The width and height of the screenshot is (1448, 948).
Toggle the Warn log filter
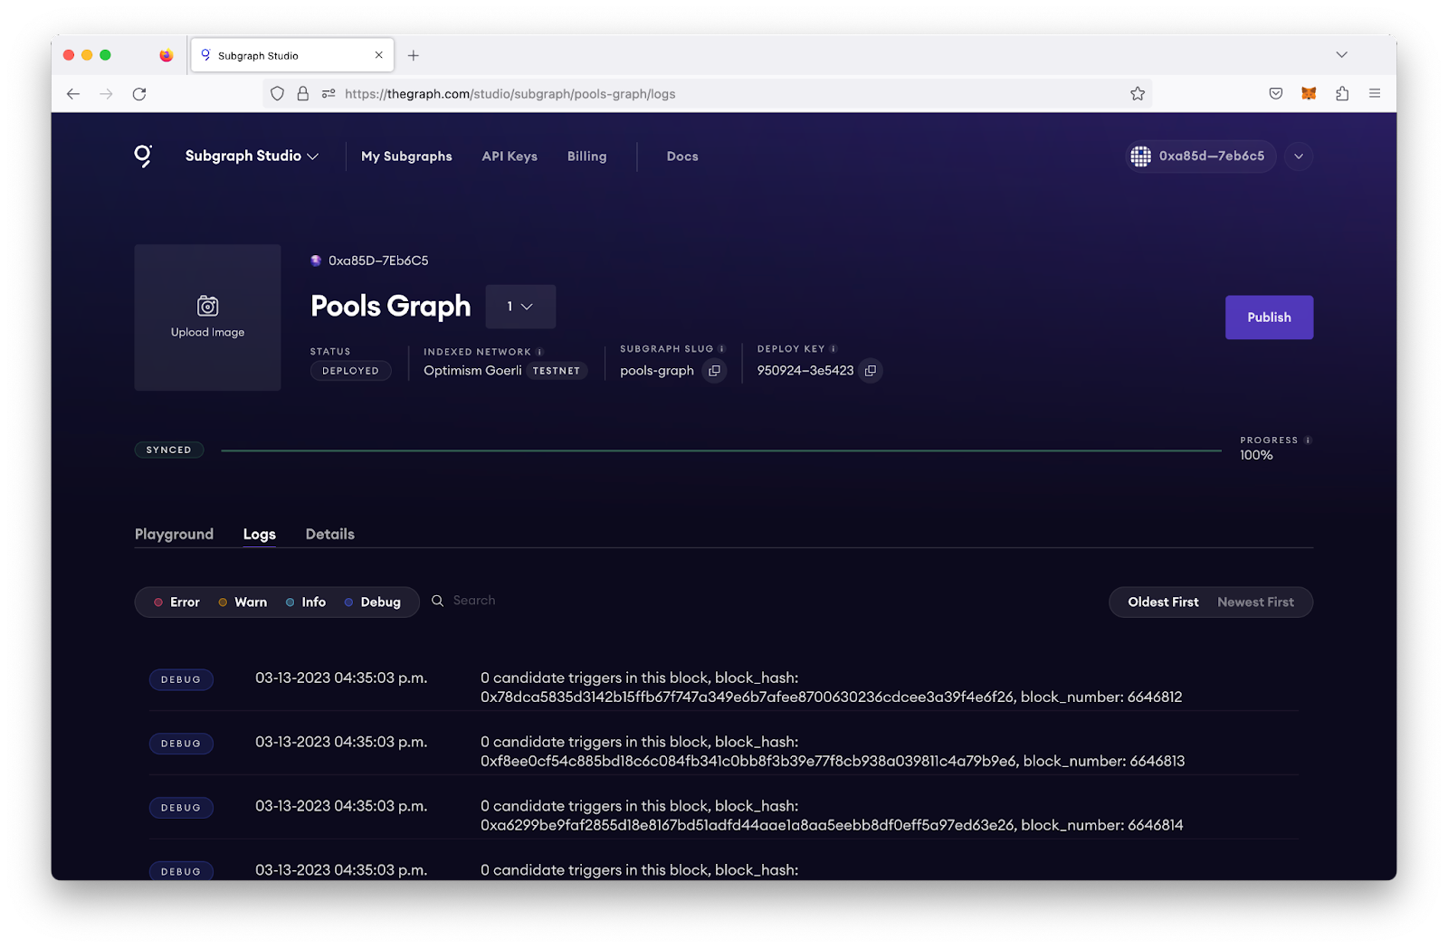pos(243,602)
